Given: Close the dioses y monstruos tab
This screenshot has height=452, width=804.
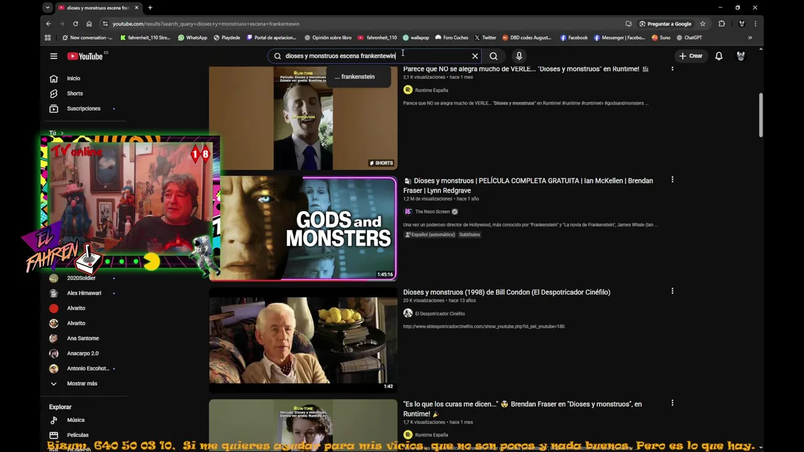Looking at the screenshot, I should [x=136, y=8].
